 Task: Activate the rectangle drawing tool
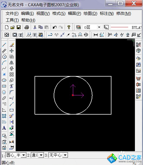[x=4, y=86]
